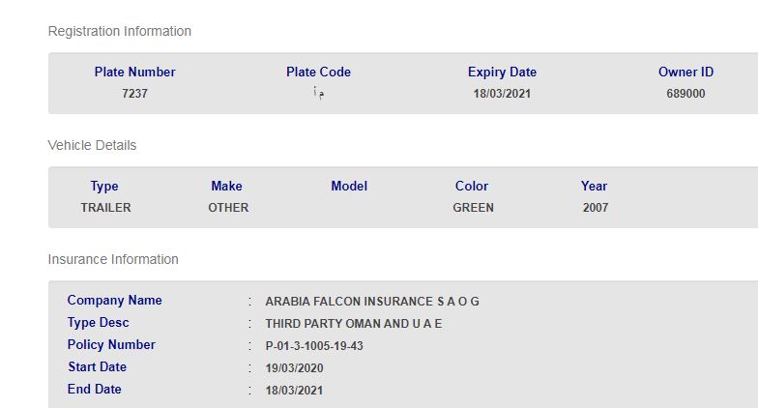This screenshot has height=408, width=758.
Task: Click the Expiry Date column label
Action: (x=502, y=72)
